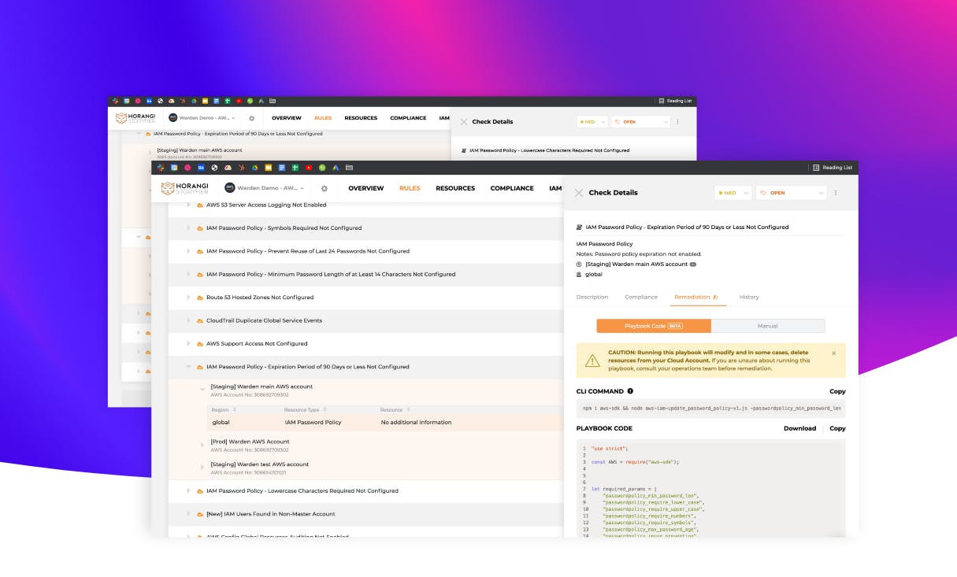Go to COMPLIANCE in front window nav
Screen dimensions: 957x577
[512, 189]
